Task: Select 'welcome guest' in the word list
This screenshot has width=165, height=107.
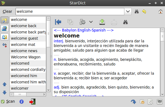Action: (x=28, y=38)
